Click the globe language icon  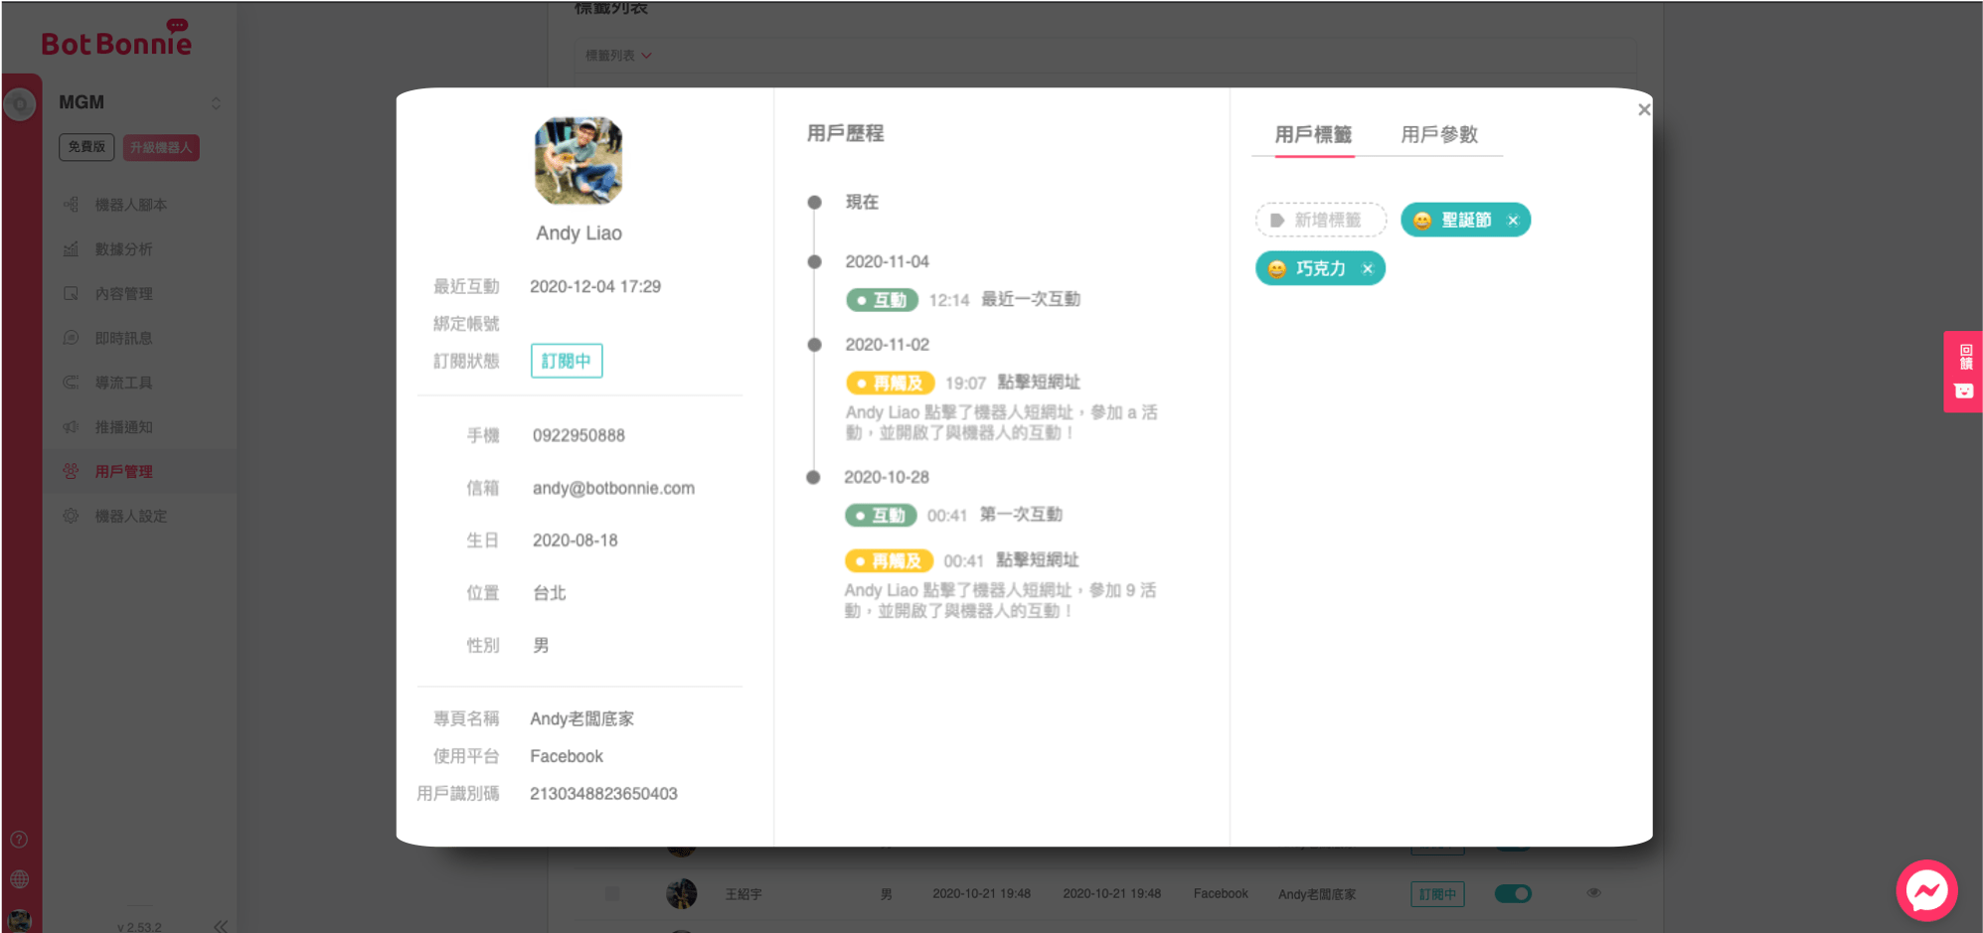pos(19,879)
